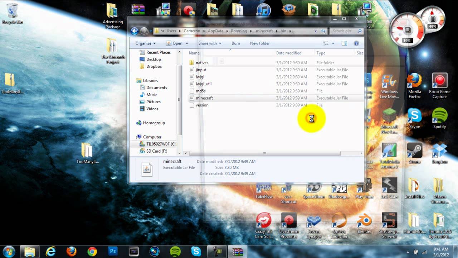
Task: Select the jinput jar file
Action: click(201, 70)
